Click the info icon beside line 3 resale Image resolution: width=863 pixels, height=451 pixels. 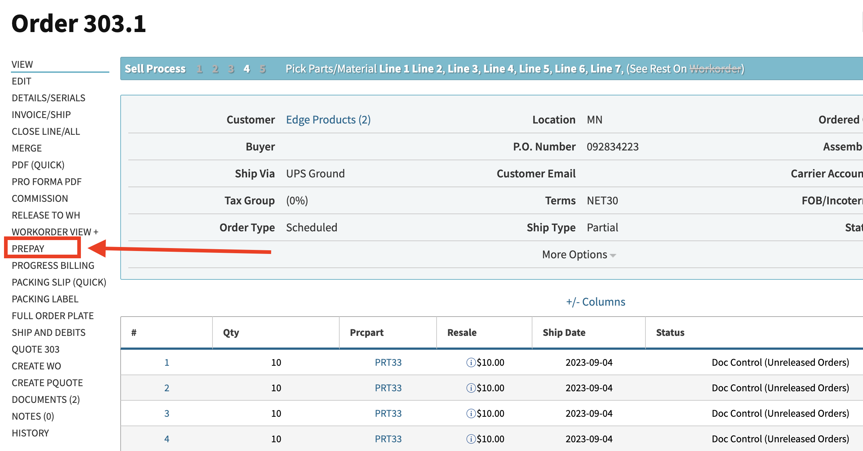[x=470, y=413]
